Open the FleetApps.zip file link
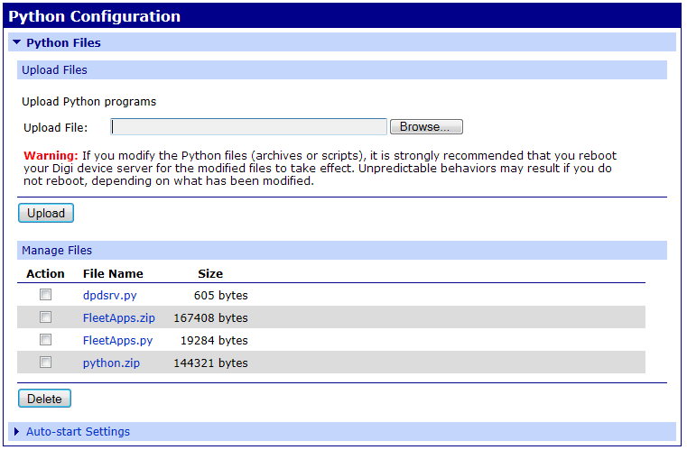Image resolution: width=687 pixels, height=450 pixels. (118, 317)
